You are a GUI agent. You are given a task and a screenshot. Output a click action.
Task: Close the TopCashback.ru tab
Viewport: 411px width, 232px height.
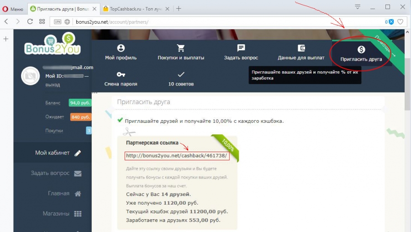[167, 9]
